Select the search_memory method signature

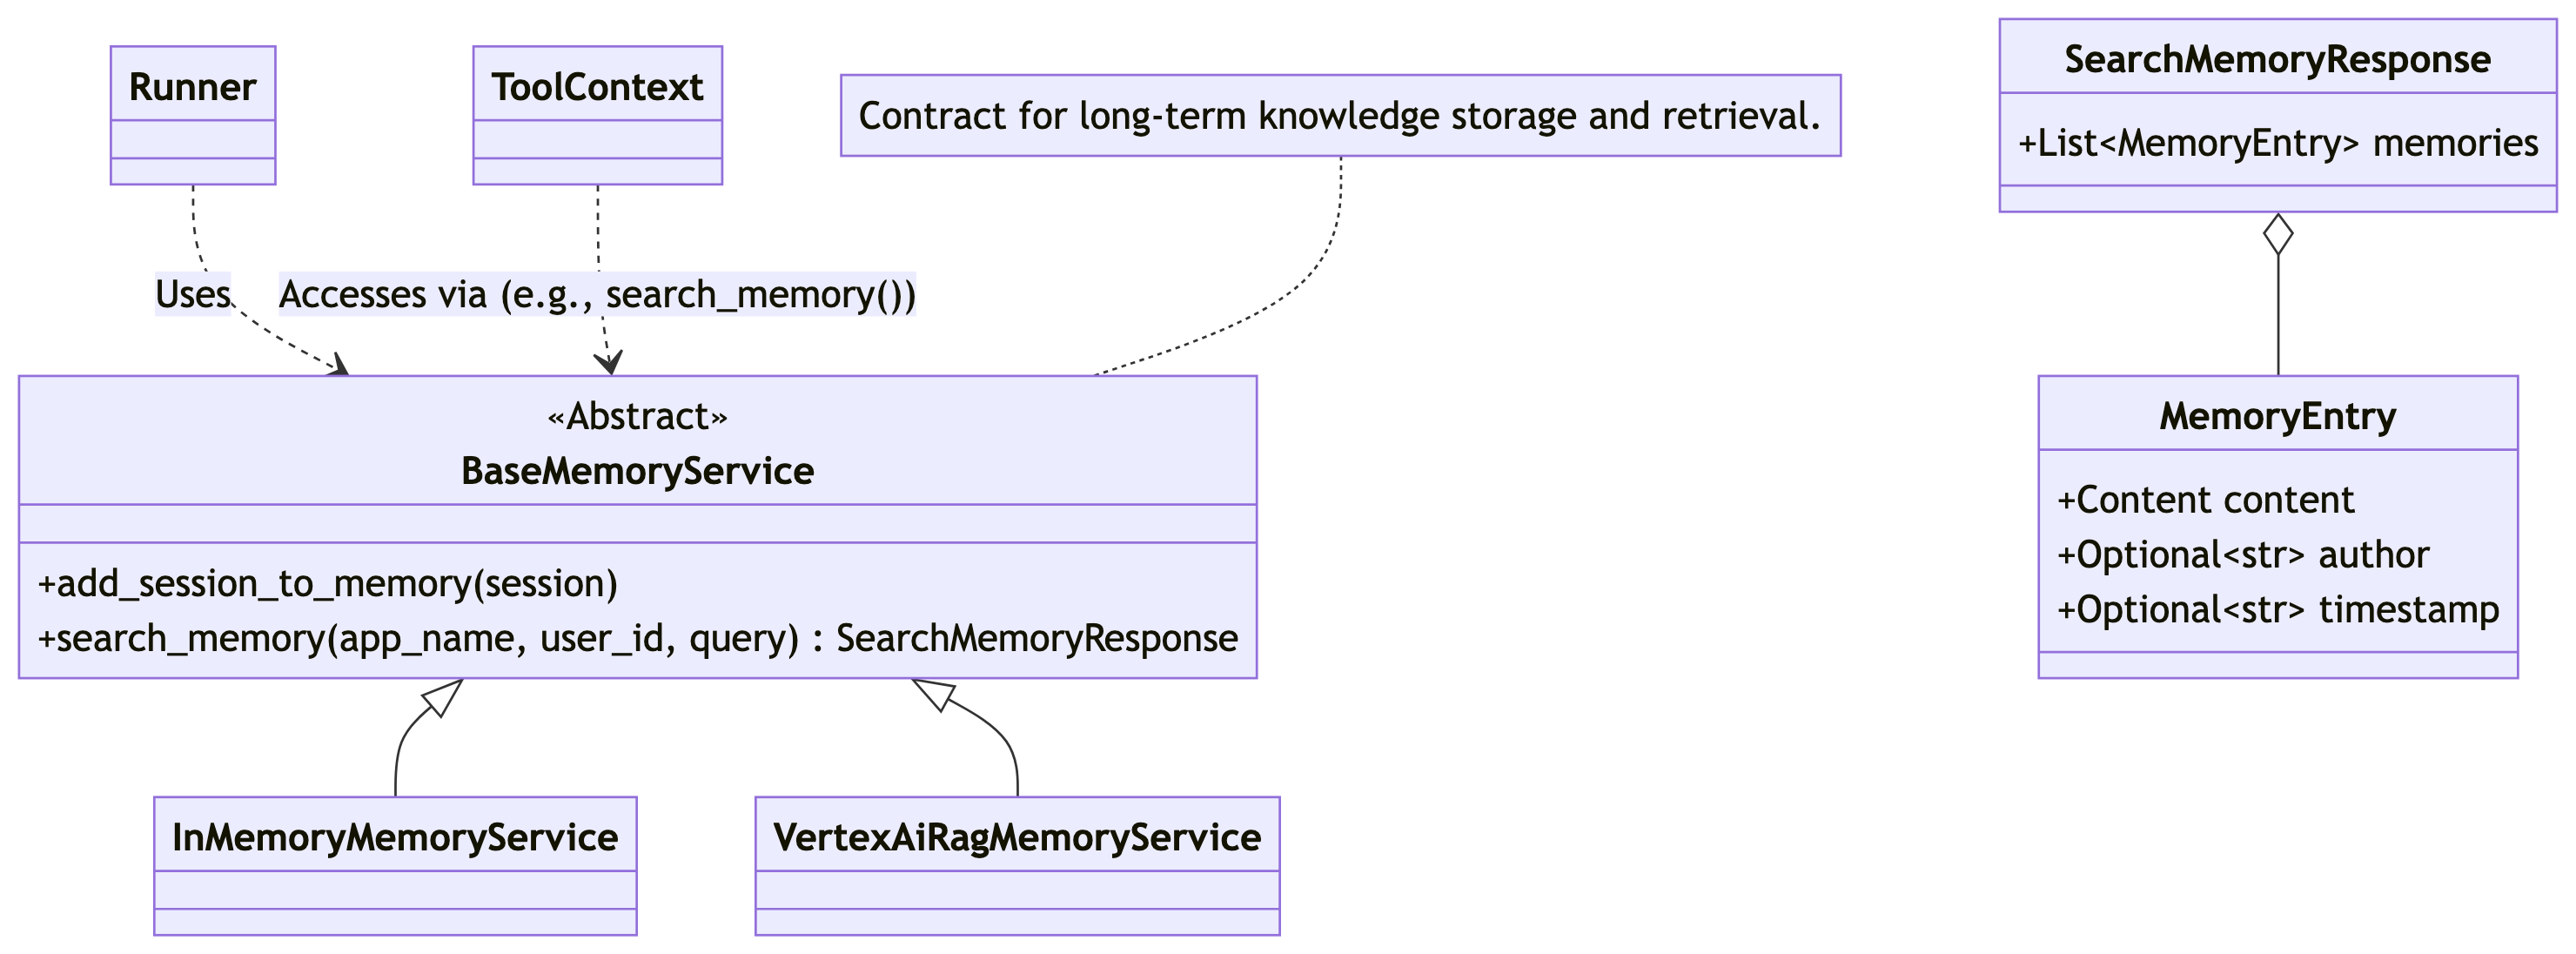coord(637,638)
